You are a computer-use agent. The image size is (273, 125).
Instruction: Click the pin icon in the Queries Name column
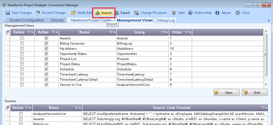pos(80,108)
